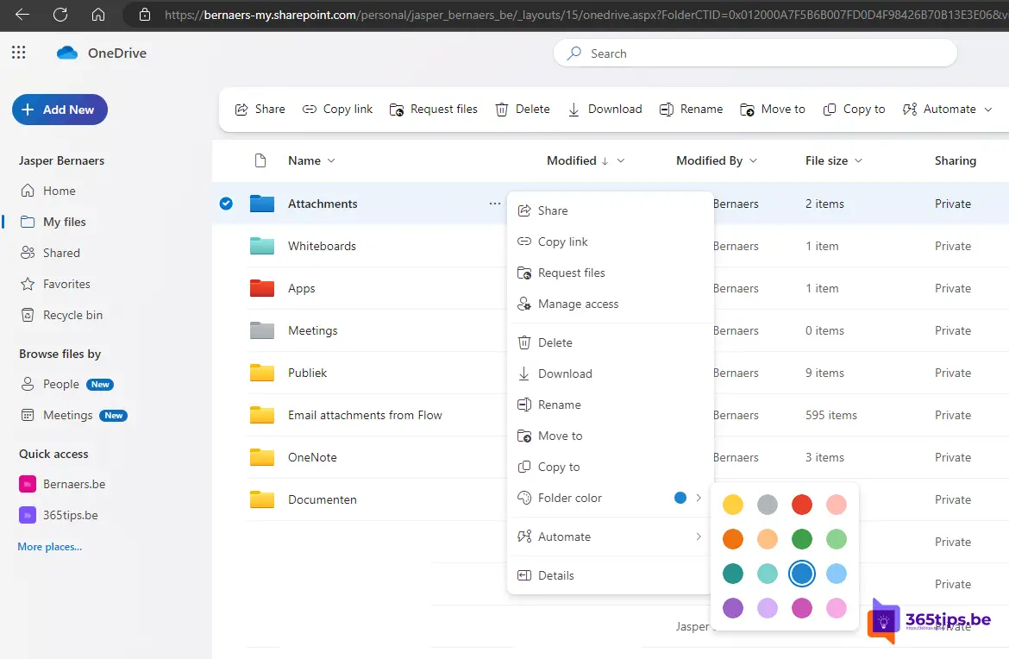Select Manage access from context menu
The height and width of the screenshot is (659, 1009).
(x=578, y=304)
